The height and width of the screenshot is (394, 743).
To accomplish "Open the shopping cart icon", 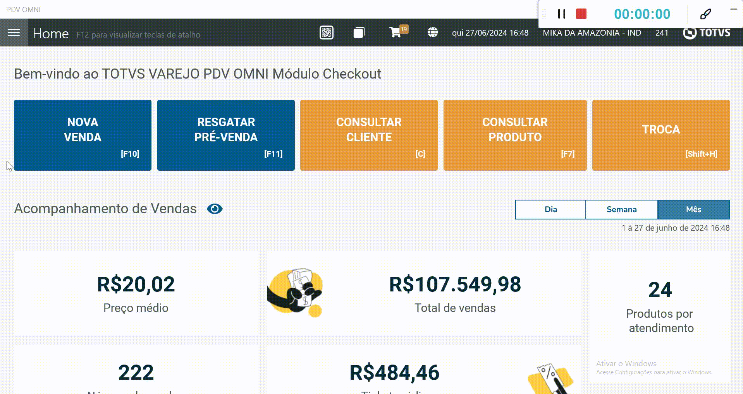I will pyautogui.click(x=396, y=32).
